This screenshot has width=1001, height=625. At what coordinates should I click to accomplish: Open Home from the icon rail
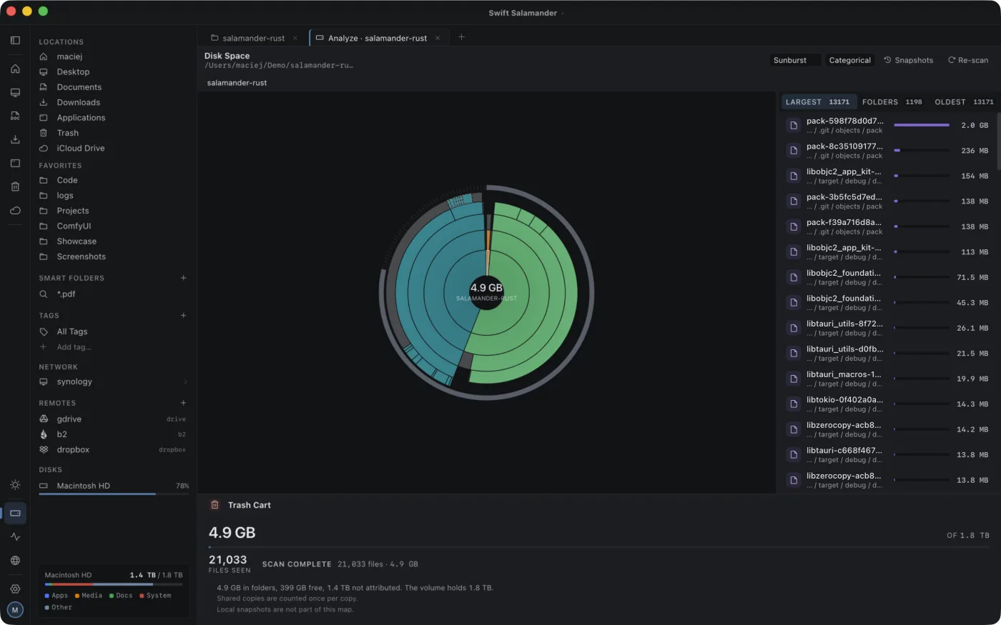coord(15,69)
